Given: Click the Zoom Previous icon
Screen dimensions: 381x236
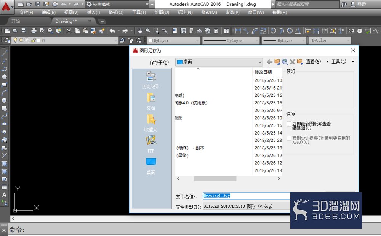Looking at the screenshot, I should 165,31.
